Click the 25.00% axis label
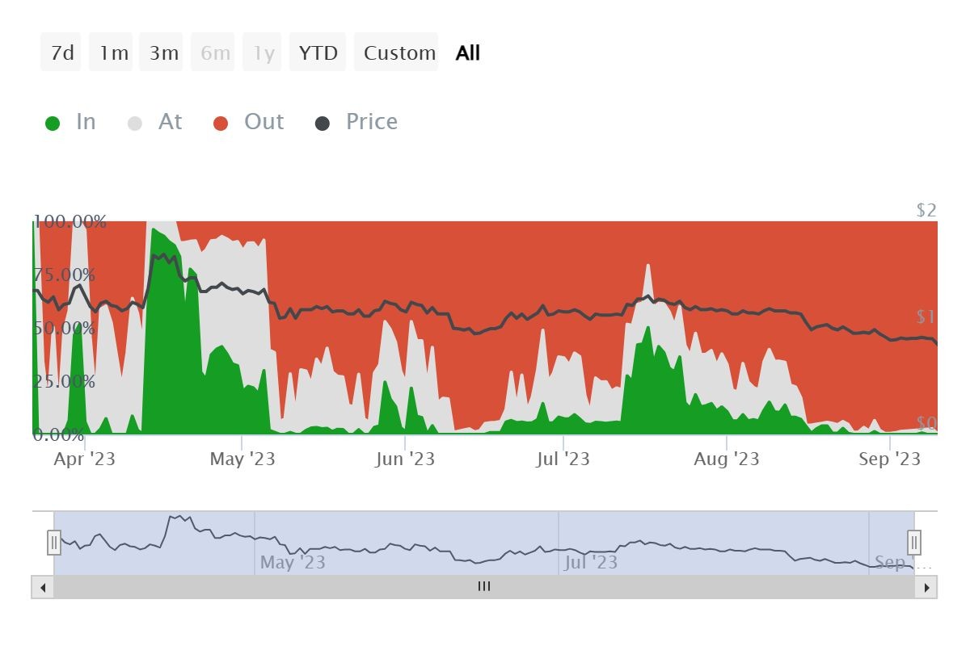Screen dimensions: 970x646 [x=64, y=381]
